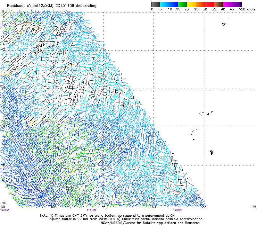The width and height of the screenshot is (257, 225).
Task: Click the purple '10:09' time label
Action: click(x=177, y=210)
